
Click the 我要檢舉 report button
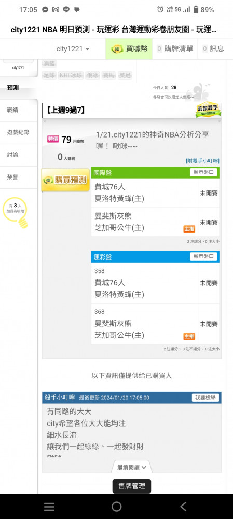coord(205,398)
